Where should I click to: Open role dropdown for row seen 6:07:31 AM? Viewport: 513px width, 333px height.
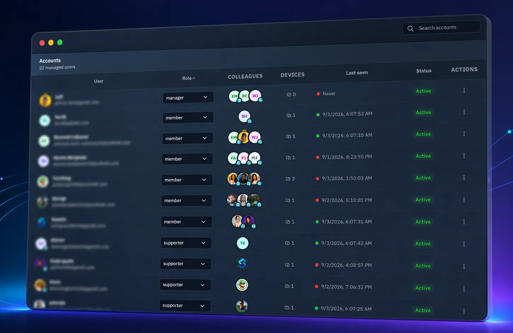(x=186, y=222)
